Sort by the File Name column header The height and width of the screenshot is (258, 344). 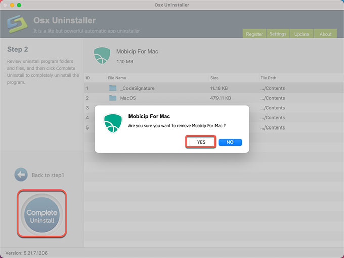117,78
